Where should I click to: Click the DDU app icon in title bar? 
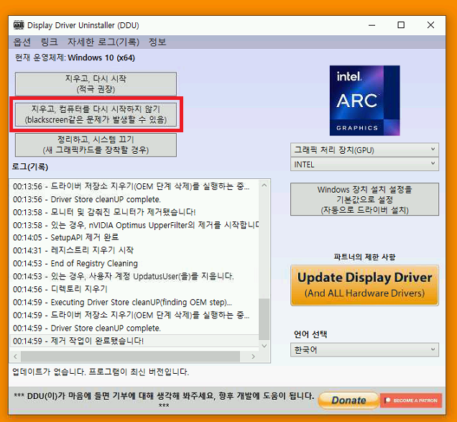(19, 25)
